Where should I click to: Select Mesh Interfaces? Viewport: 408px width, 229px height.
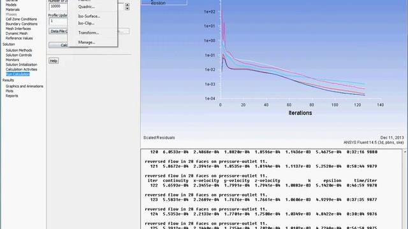coord(18,29)
